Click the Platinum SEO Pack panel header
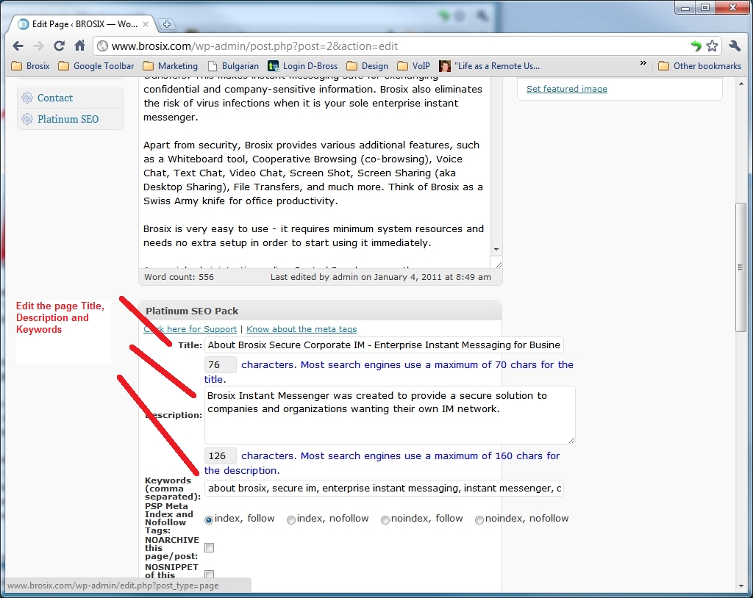This screenshot has width=753, height=598. tap(321, 311)
